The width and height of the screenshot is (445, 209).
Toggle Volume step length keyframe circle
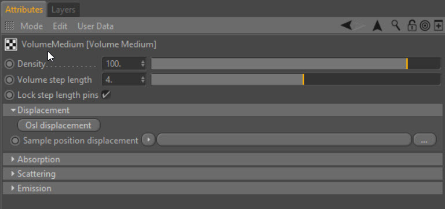tap(9, 80)
